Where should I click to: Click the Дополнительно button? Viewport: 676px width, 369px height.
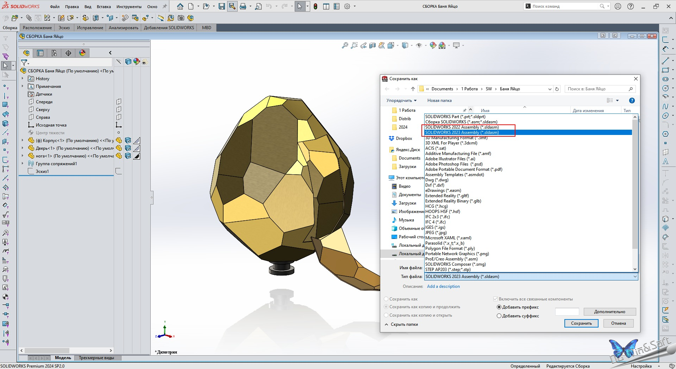609,312
